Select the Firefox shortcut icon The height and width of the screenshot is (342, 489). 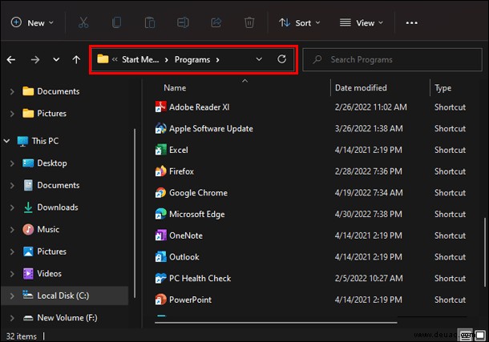pyautogui.click(x=160, y=171)
